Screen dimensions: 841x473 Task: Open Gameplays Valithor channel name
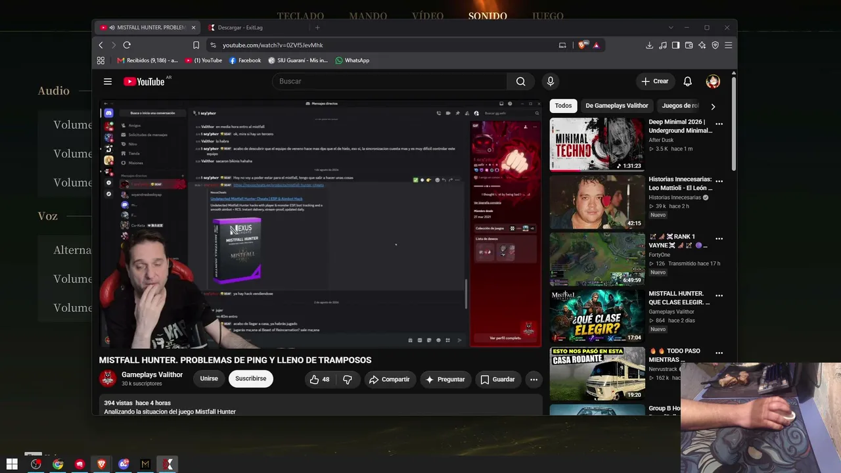152,374
